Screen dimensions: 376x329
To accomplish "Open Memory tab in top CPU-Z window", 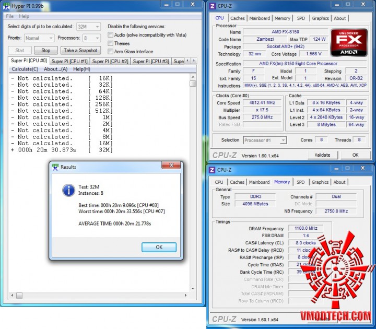I will [282, 18].
